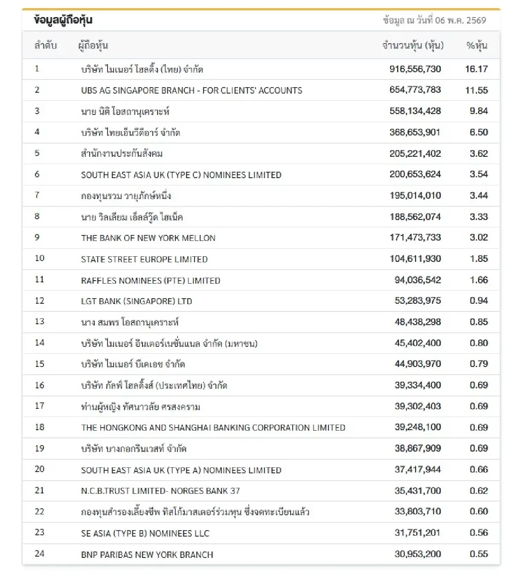Select RAFFLES NOMINEES (PTE) LIMITED

point(151,281)
